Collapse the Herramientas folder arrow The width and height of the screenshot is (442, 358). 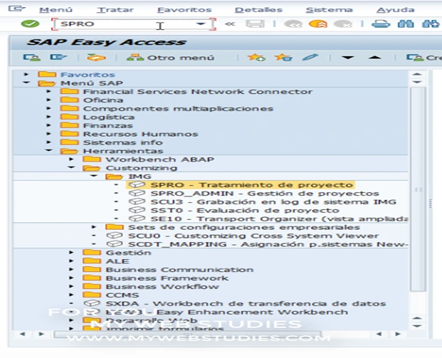(x=49, y=151)
